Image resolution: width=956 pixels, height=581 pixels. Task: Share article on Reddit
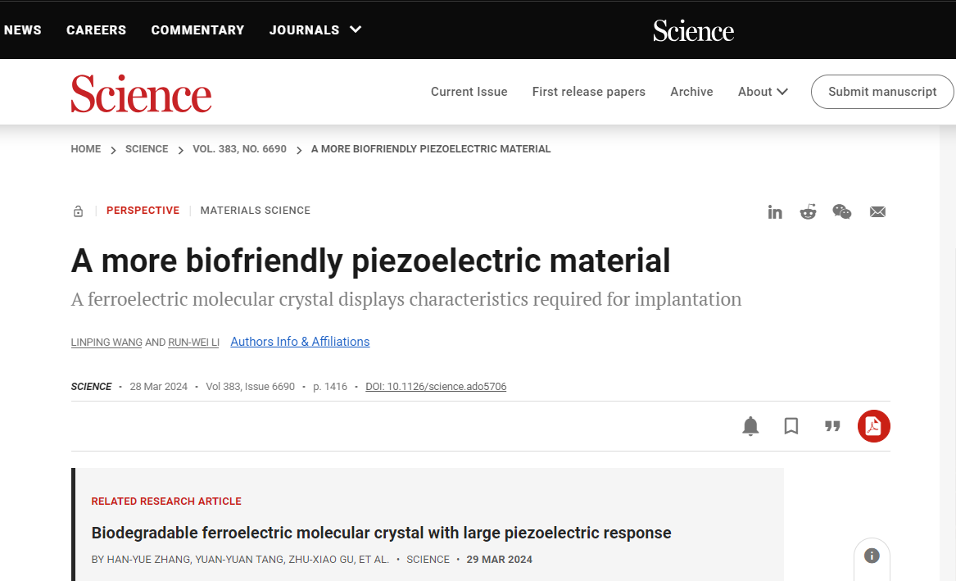809,212
